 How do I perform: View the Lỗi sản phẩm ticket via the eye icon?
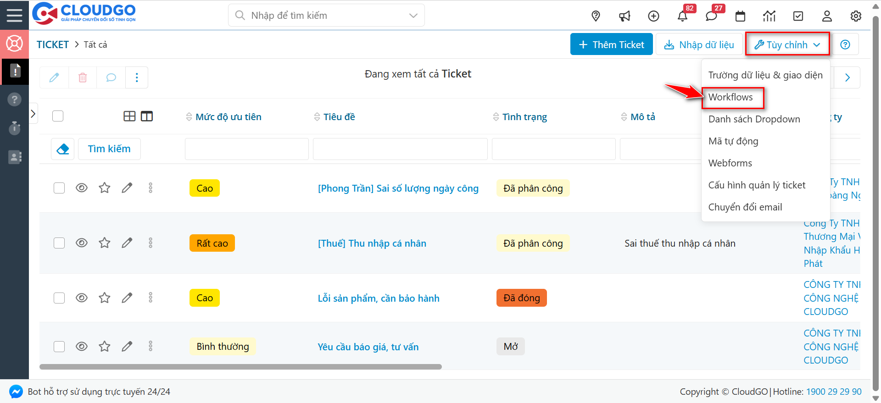coord(82,298)
